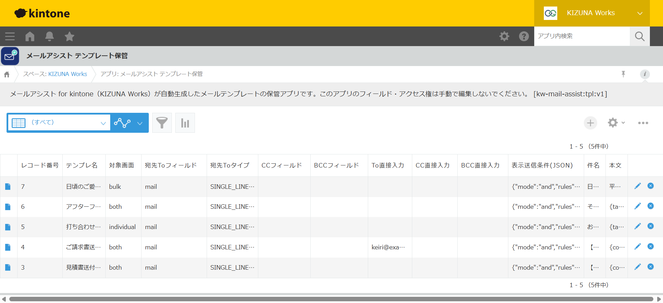Go to the kintone portal home icon
Viewport: 663px width, 303px height.
[30, 36]
